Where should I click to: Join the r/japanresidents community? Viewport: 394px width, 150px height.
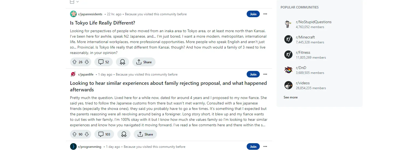[x=253, y=14]
